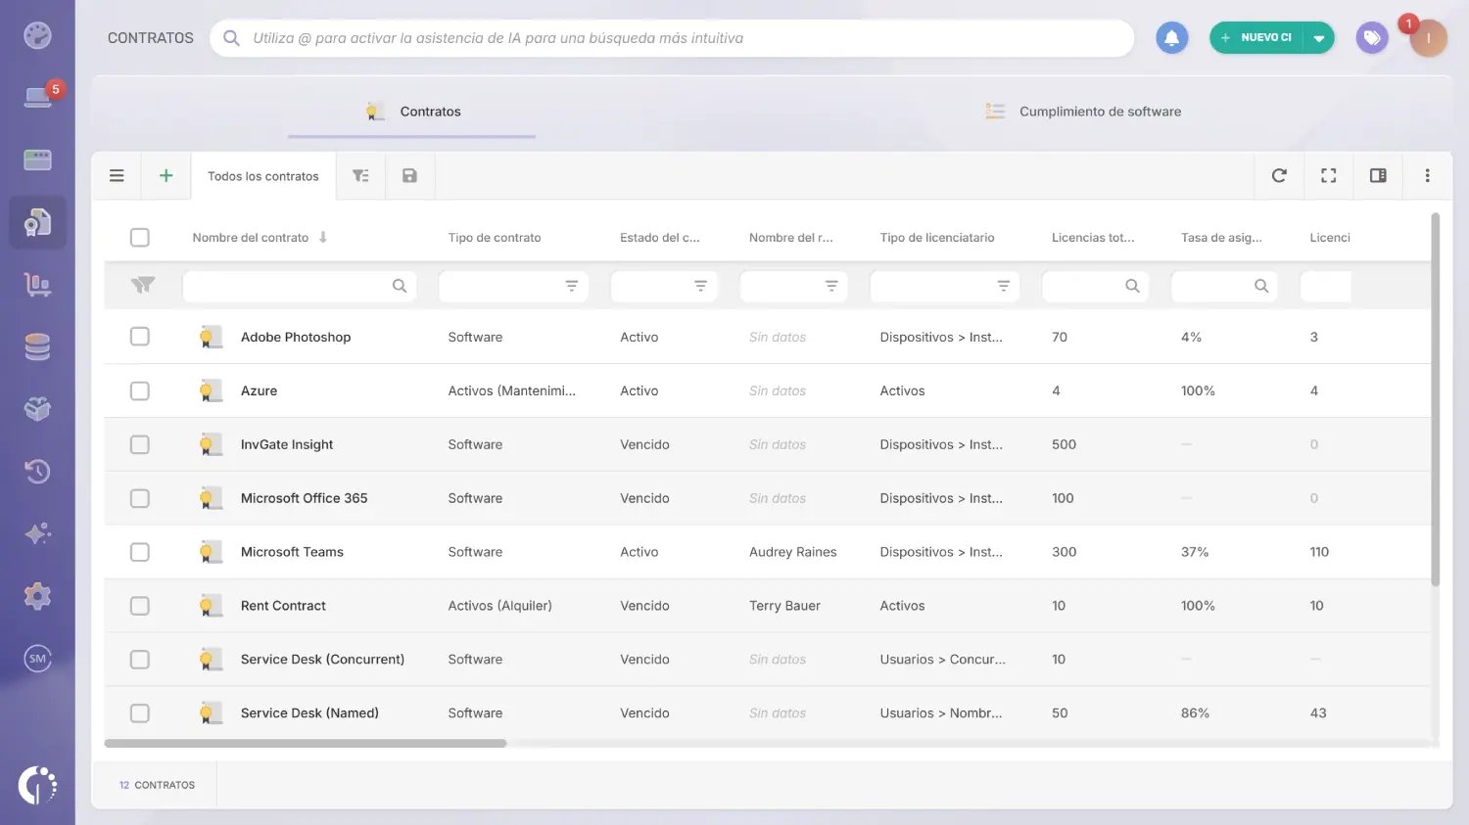
Task: Check the Rent Contract row checkbox
Action: coord(140,606)
